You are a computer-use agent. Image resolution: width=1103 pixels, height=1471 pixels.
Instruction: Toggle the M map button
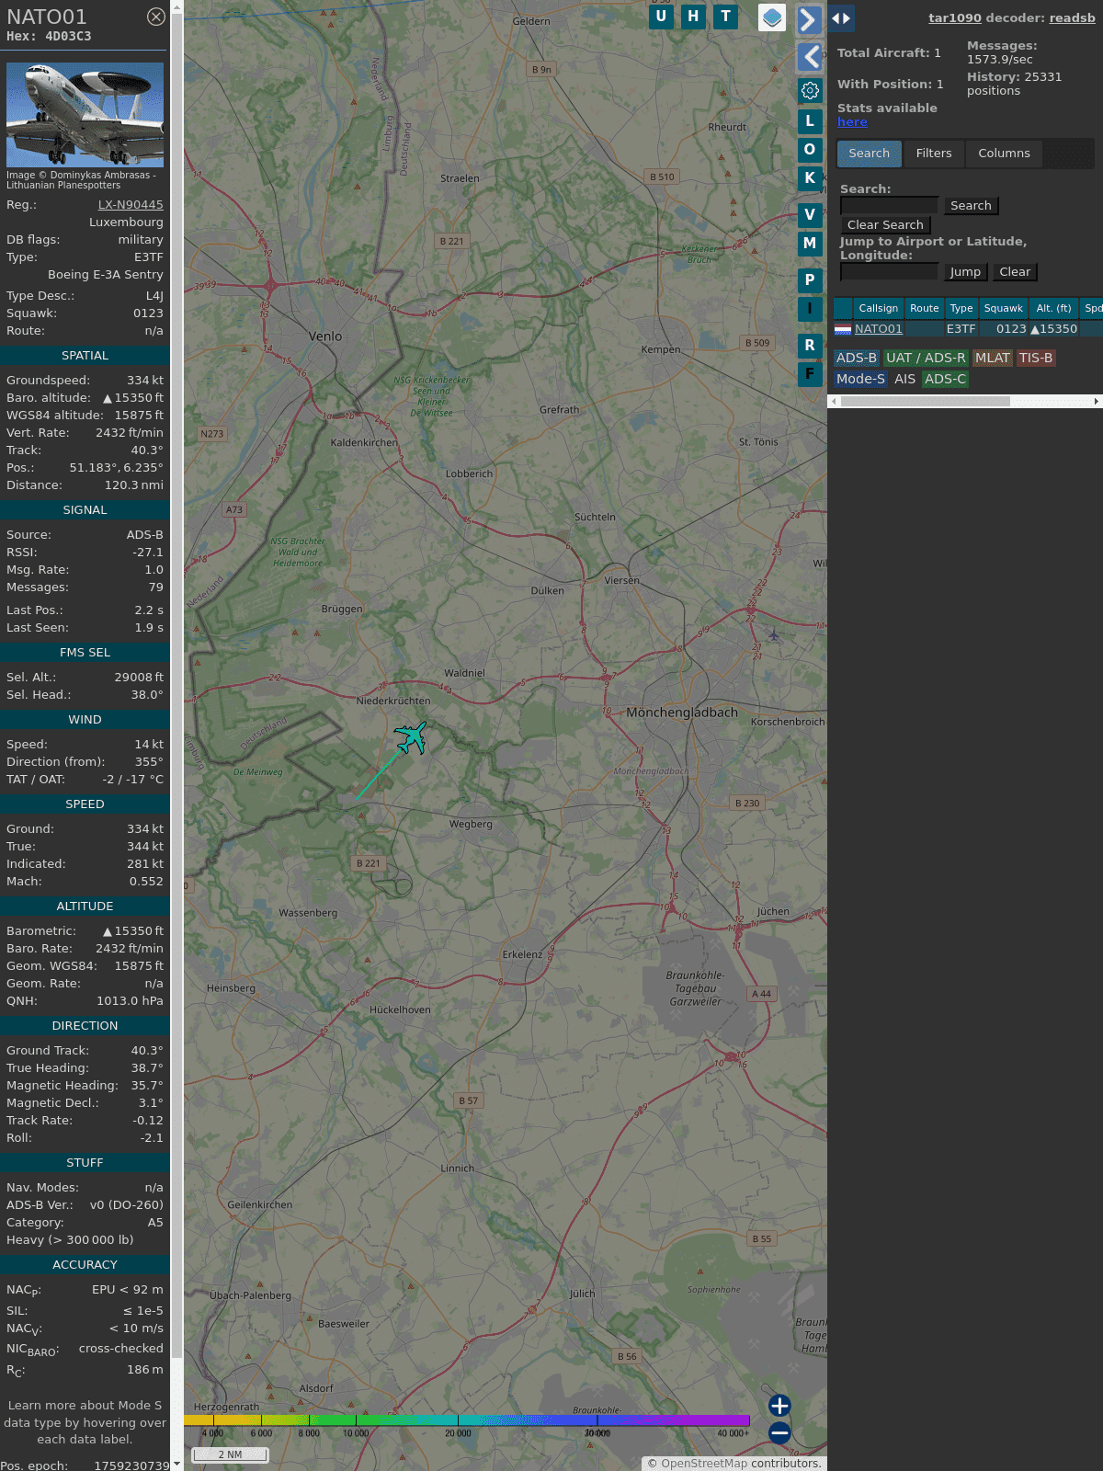click(x=810, y=243)
